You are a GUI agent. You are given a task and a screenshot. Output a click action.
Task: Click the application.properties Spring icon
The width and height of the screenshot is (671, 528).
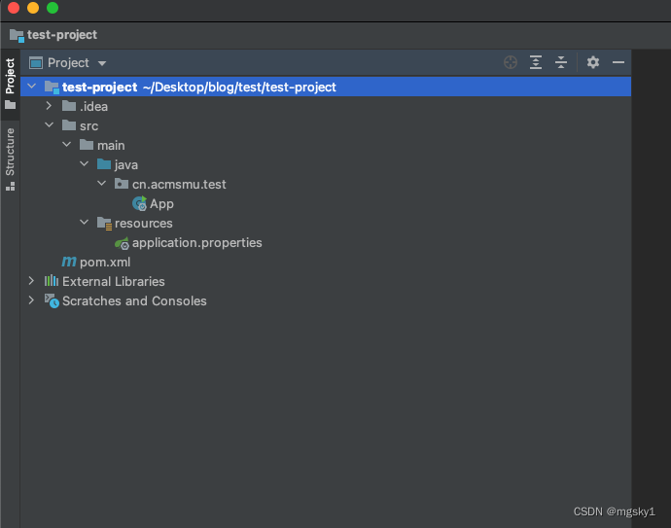[122, 242]
